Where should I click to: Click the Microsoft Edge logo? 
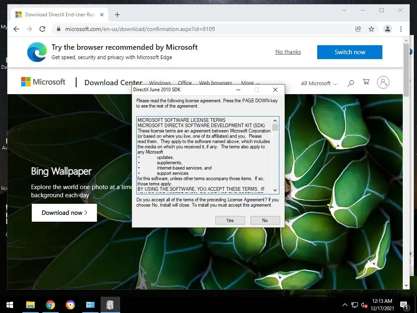(x=37, y=52)
